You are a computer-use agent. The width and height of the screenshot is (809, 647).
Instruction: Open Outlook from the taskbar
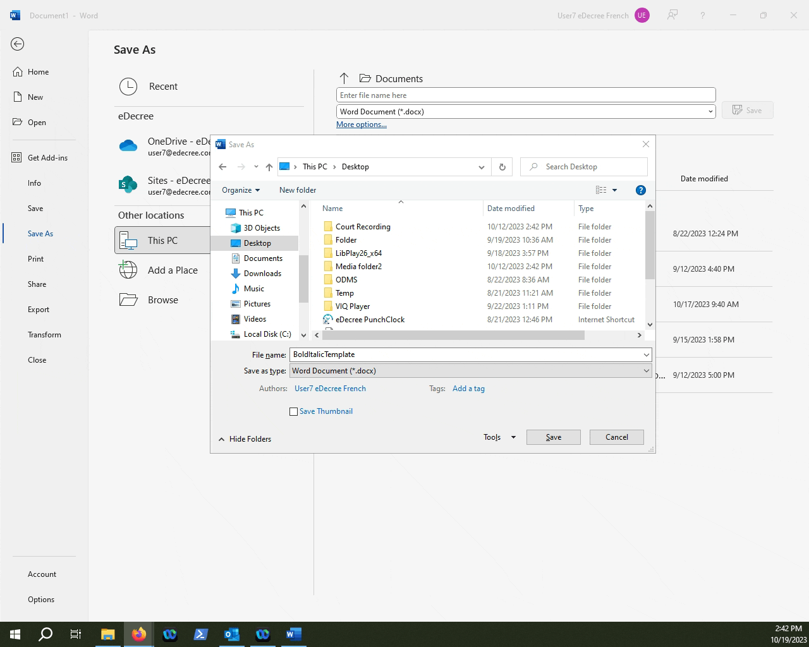[232, 634]
